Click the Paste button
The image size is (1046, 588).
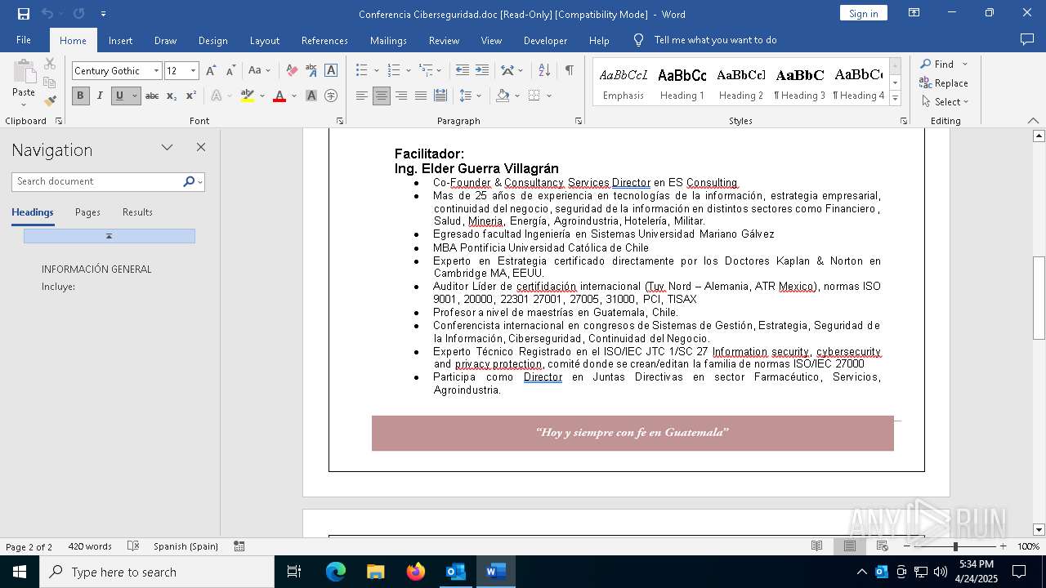pyautogui.click(x=24, y=82)
